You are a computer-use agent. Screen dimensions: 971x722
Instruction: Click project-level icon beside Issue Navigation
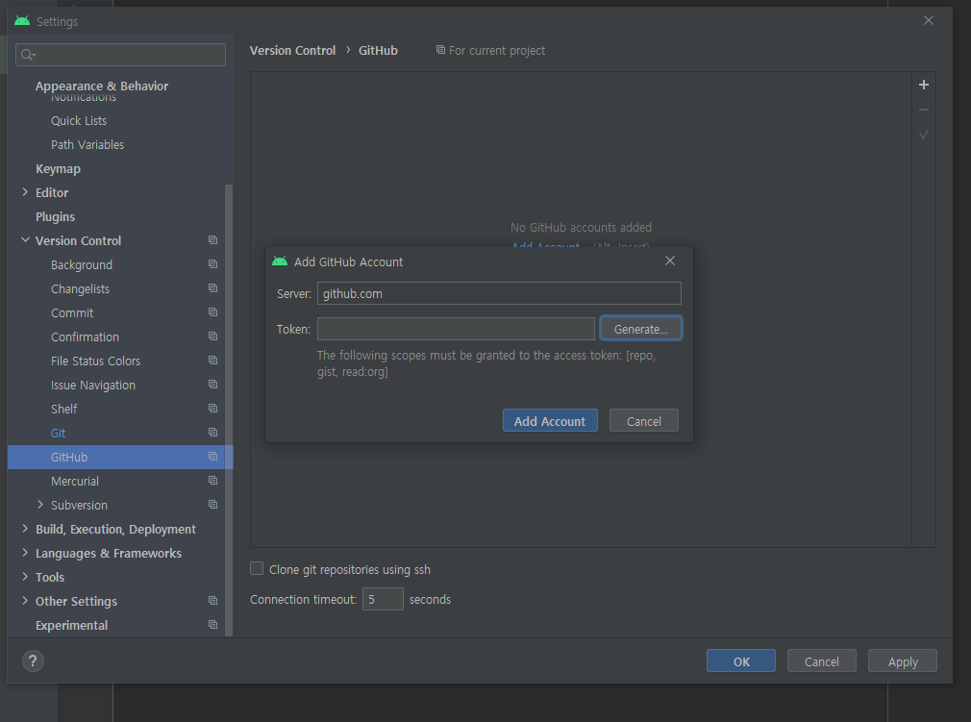coord(212,385)
